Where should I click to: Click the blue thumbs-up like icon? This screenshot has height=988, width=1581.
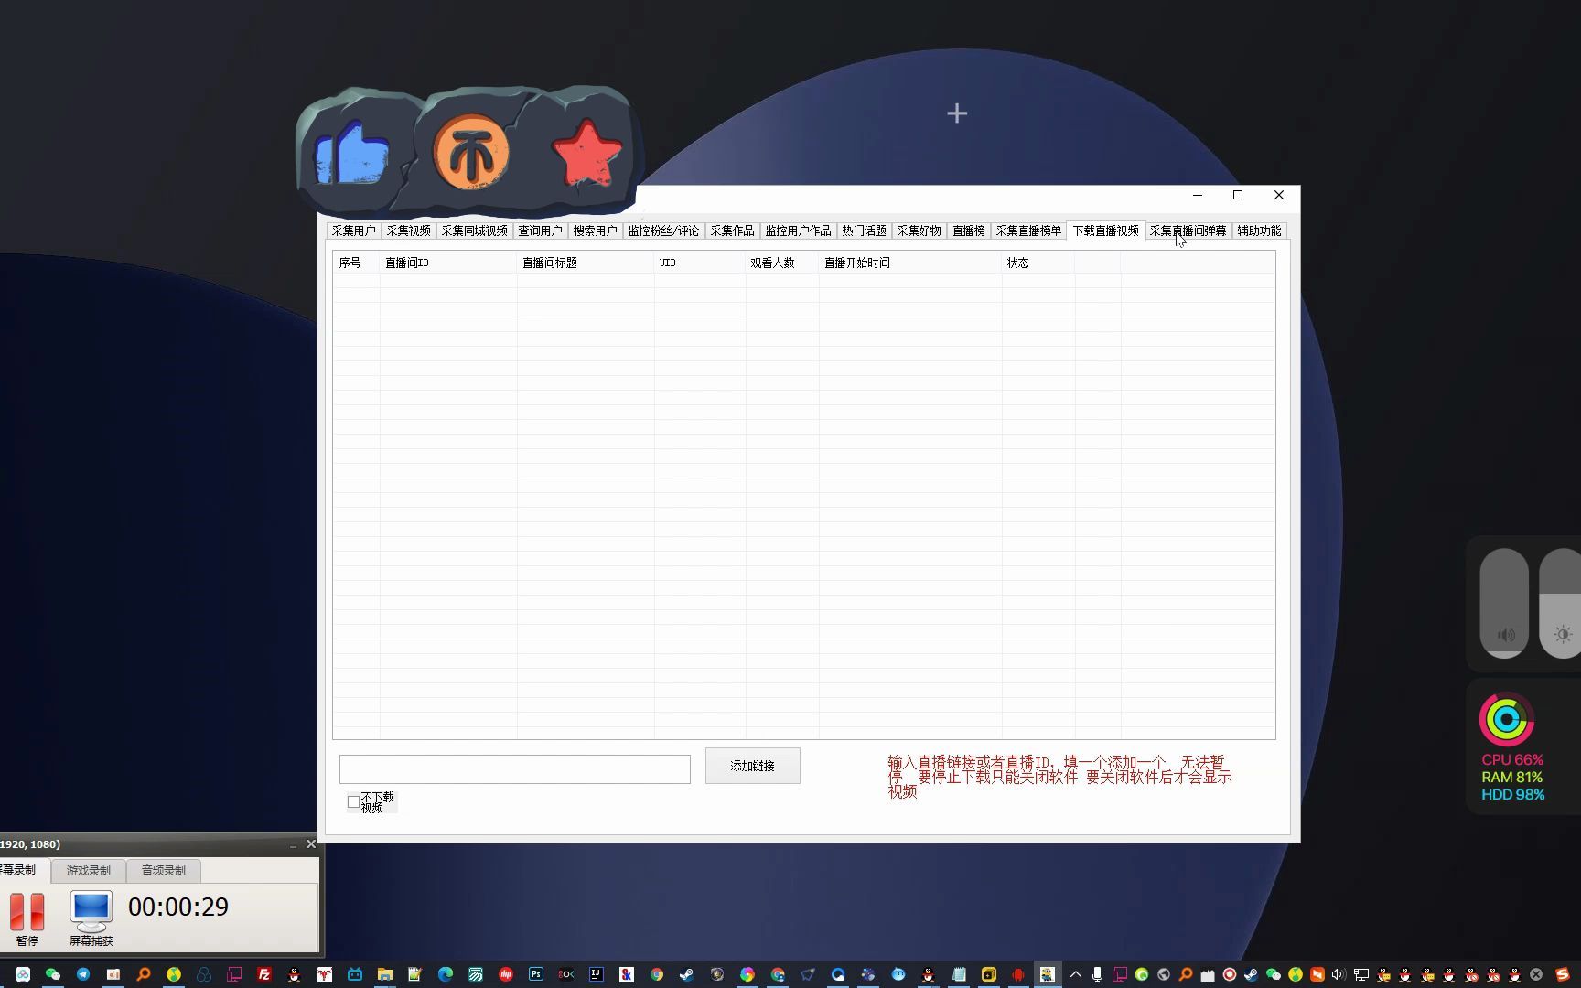click(x=352, y=153)
